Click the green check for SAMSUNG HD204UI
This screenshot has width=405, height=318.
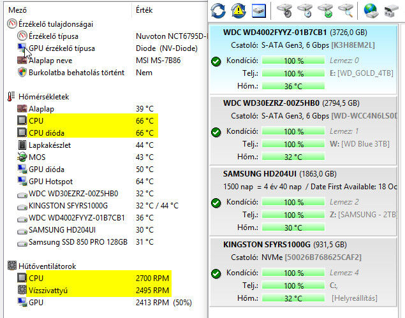(216, 203)
